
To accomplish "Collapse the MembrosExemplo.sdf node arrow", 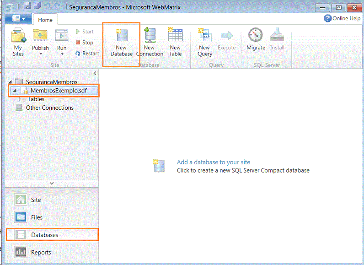I will point(15,91).
